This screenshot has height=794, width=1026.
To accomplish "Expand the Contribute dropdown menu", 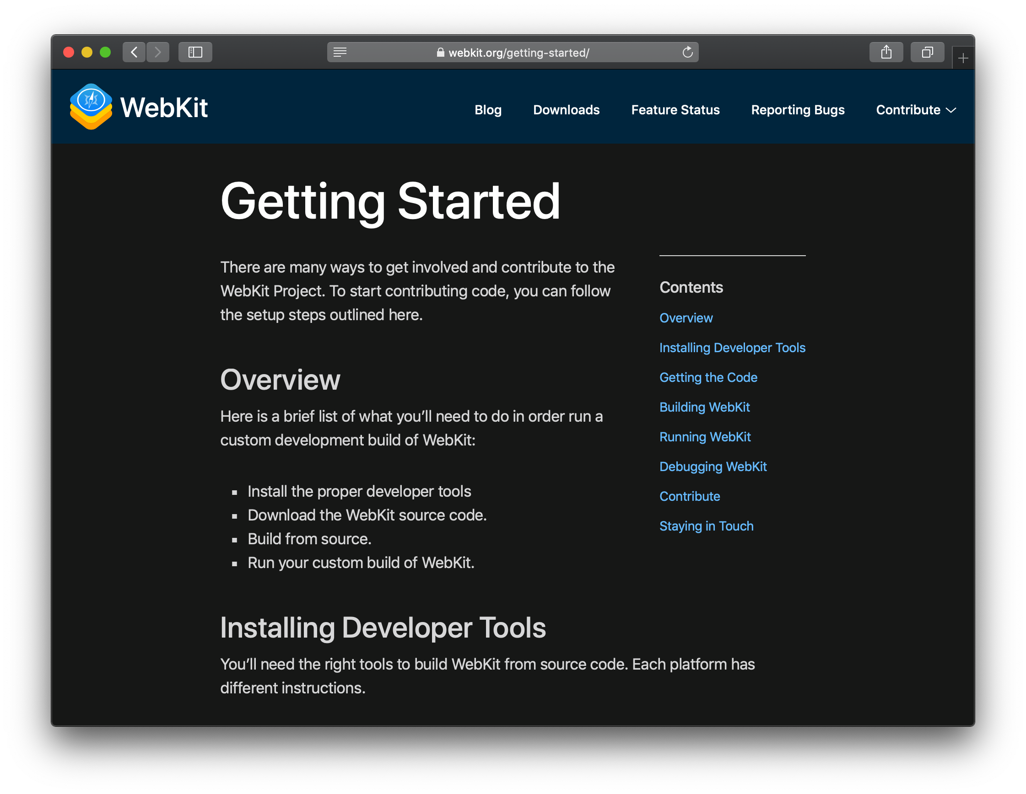I will coord(914,109).
